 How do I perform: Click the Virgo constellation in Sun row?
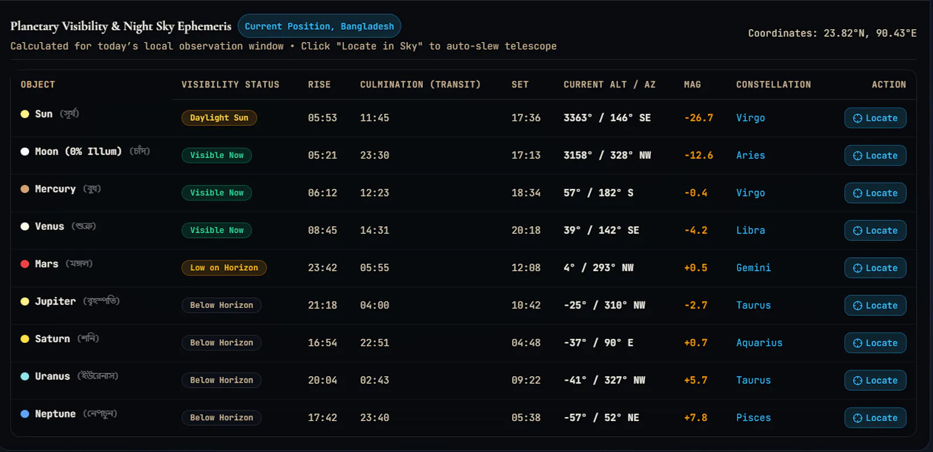coord(750,118)
